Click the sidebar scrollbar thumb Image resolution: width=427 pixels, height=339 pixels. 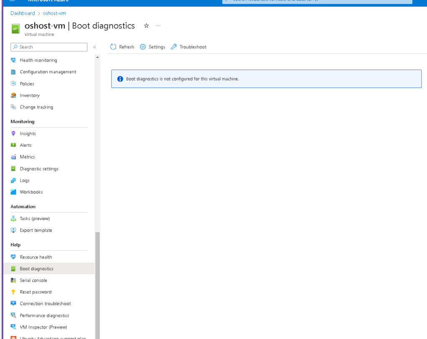pyautogui.click(x=98, y=285)
